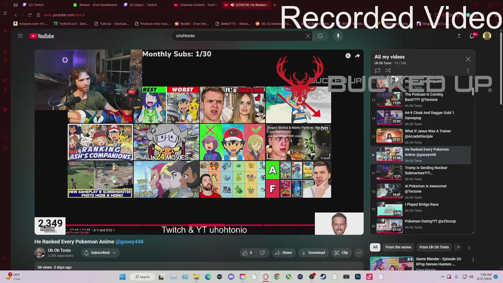Viewport: 503px width, 283px height.
Task: Open Photoshop from the taskbar
Action: pyautogui.click(x=358, y=277)
